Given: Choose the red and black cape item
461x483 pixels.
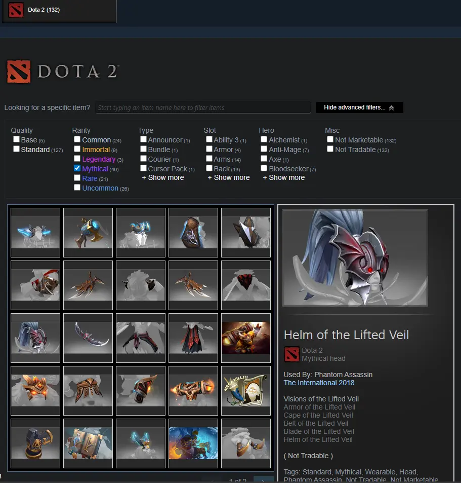Looking at the screenshot, I should 193,338.
